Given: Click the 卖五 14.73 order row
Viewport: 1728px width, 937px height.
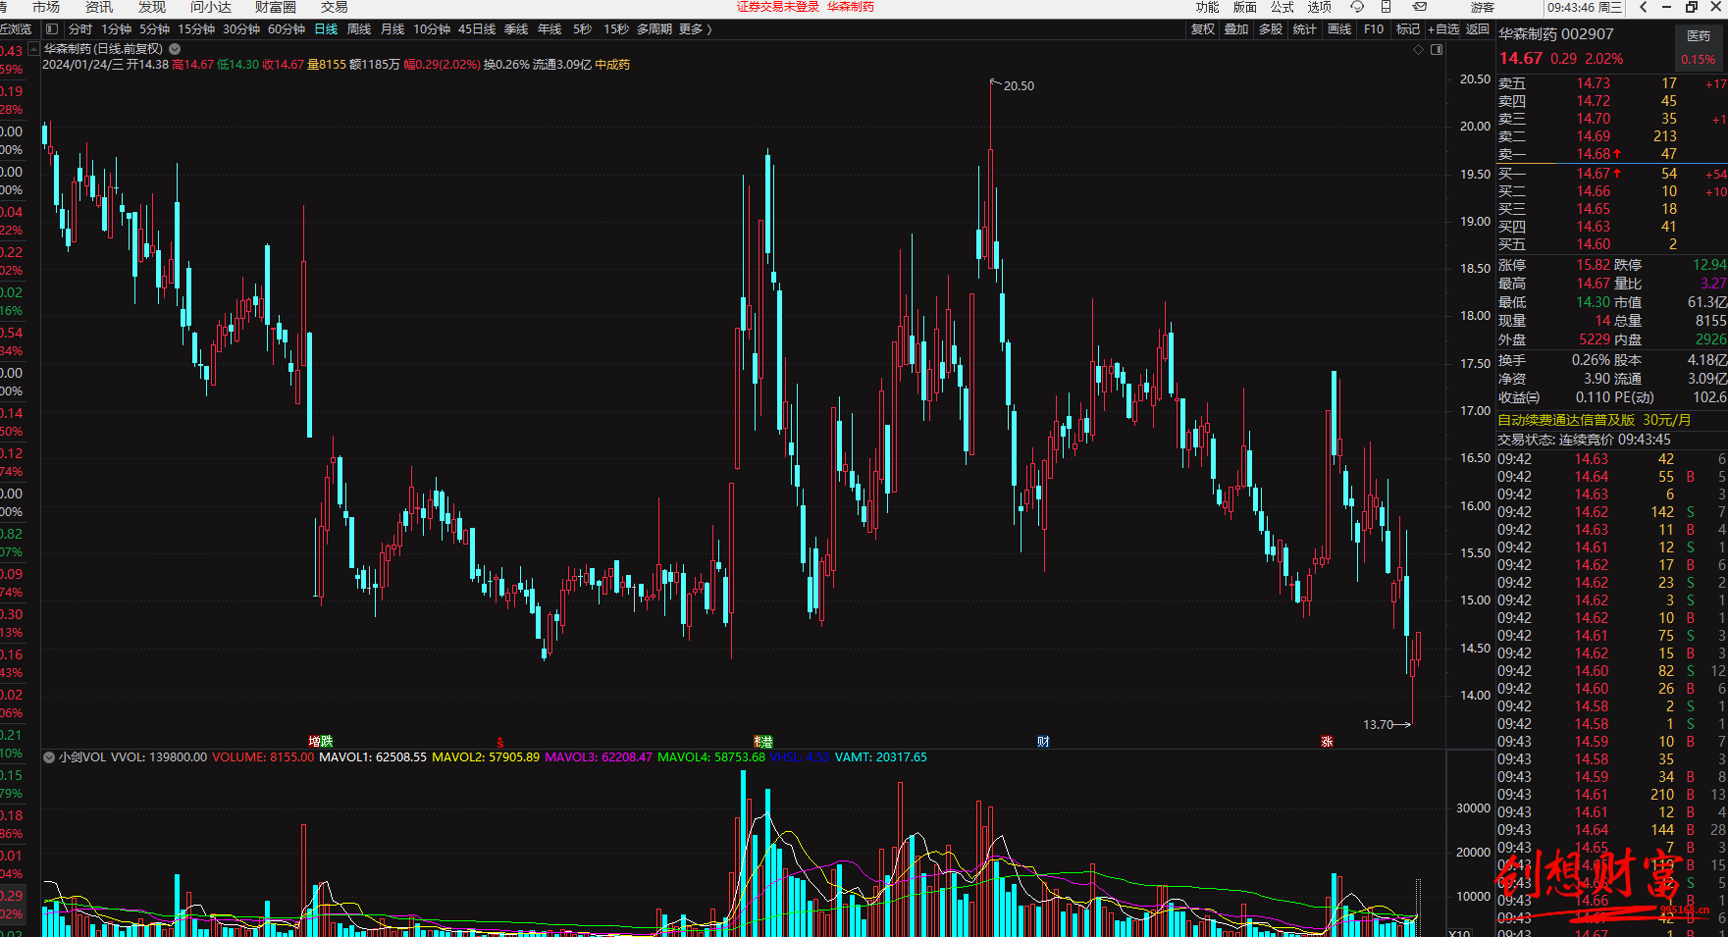Looking at the screenshot, I should (x=1611, y=83).
